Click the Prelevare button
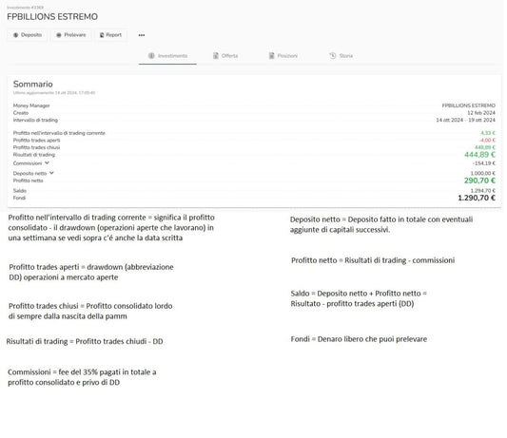507x438 pixels. pyautogui.click(x=71, y=35)
